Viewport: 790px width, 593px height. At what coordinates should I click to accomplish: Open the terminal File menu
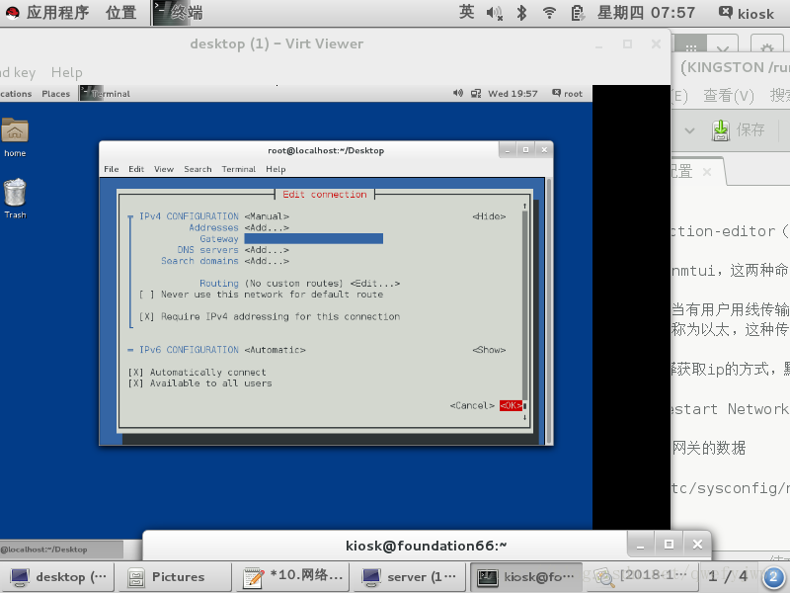[112, 169]
